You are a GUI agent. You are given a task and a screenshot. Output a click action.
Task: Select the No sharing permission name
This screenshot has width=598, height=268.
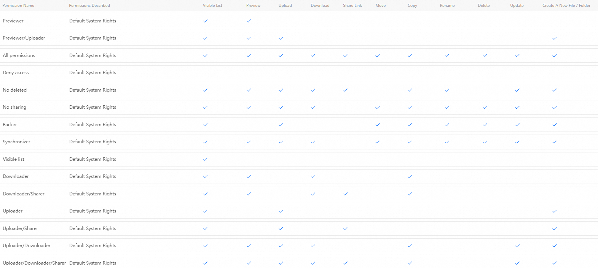pos(14,107)
